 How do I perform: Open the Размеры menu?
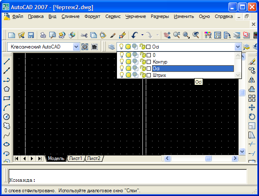(160, 17)
